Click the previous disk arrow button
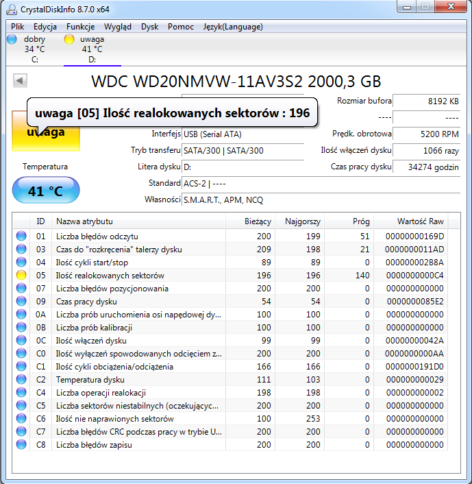Viewport: 472px width, 484px height. (20, 81)
